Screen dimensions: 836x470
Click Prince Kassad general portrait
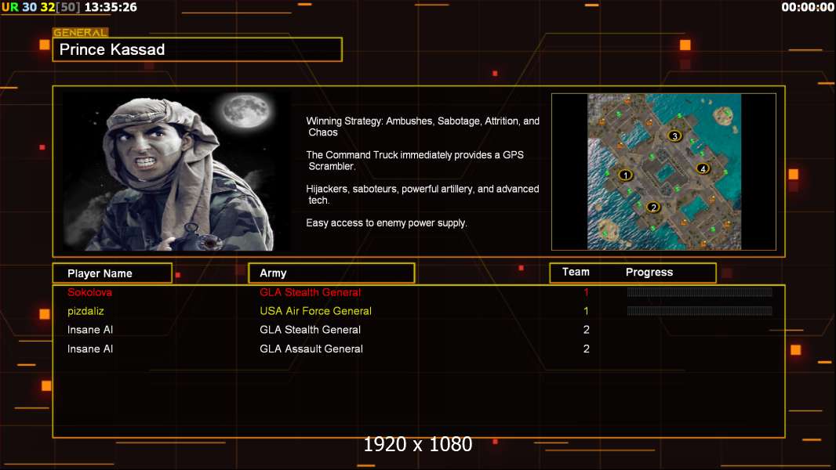tap(176, 172)
